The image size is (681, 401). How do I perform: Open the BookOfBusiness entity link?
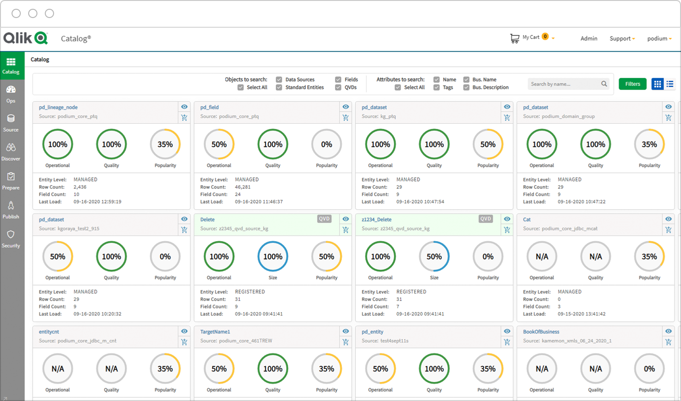pyautogui.click(x=541, y=332)
